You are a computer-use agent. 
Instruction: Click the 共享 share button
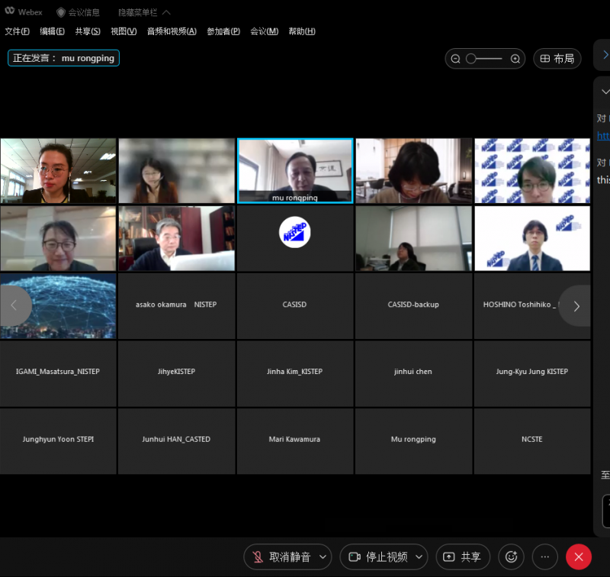pos(463,557)
